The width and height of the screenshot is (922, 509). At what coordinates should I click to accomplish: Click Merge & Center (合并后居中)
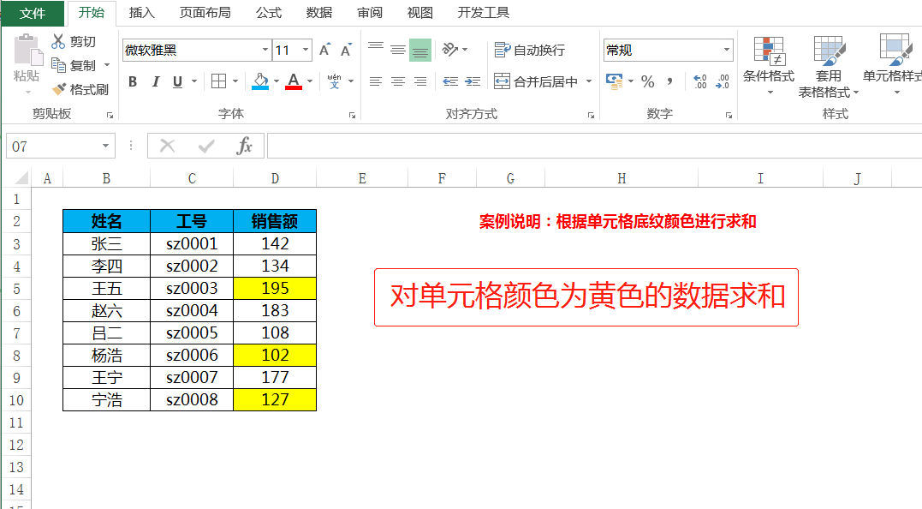click(536, 81)
